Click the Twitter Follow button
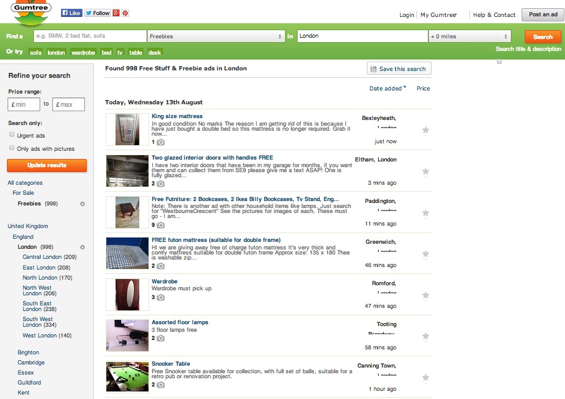This screenshot has height=399, width=565. coord(98,13)
